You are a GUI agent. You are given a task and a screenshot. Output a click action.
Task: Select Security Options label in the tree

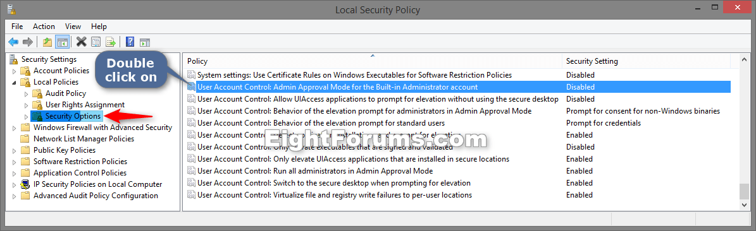(73, 116)
